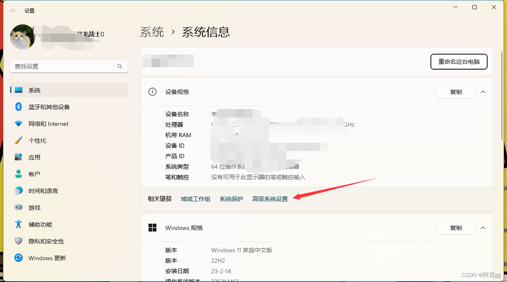Open 帐户 person icon
507x282 pixels.
[19, 174]
